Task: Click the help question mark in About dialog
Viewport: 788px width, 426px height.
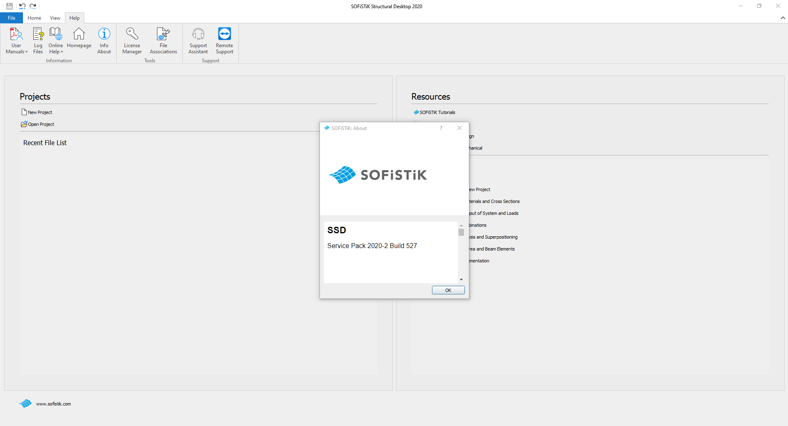Action: click(x=441, y=128)
